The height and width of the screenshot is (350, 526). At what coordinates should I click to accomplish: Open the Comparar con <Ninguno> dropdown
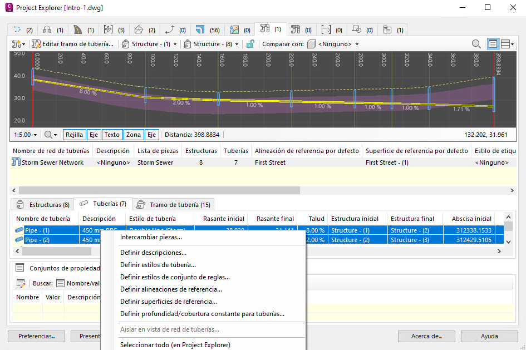(x=334, y=44)
